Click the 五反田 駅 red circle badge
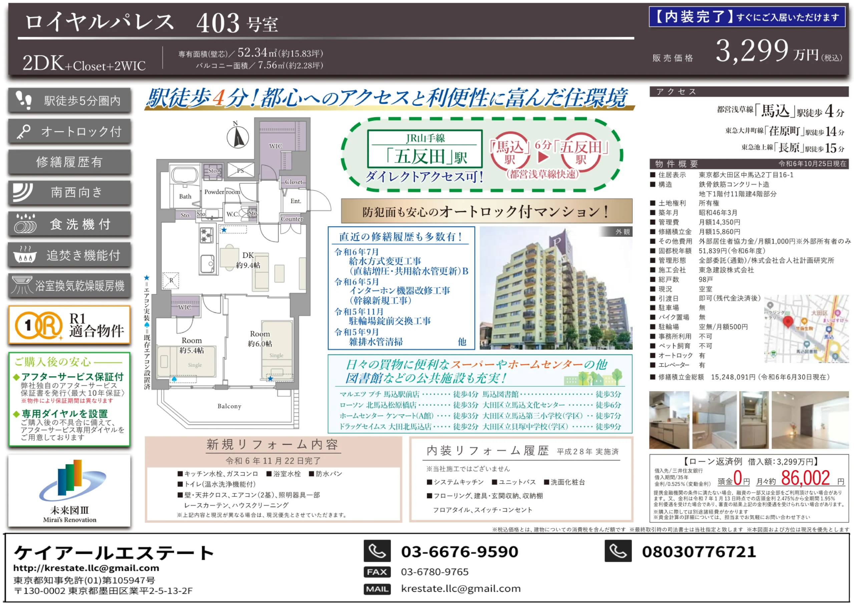The height and width of the screenshot is (603, 854). tap(581, 152)
